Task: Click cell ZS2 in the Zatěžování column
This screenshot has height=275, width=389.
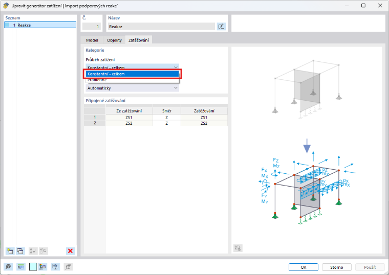Action: coord(204,123)
